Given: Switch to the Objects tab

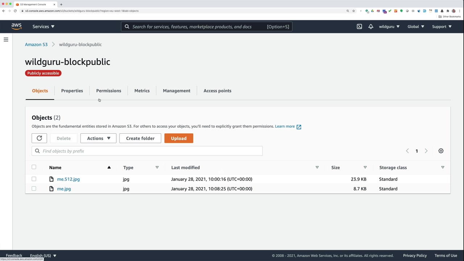Looking at the screenshot, I should tap(40, 91).
